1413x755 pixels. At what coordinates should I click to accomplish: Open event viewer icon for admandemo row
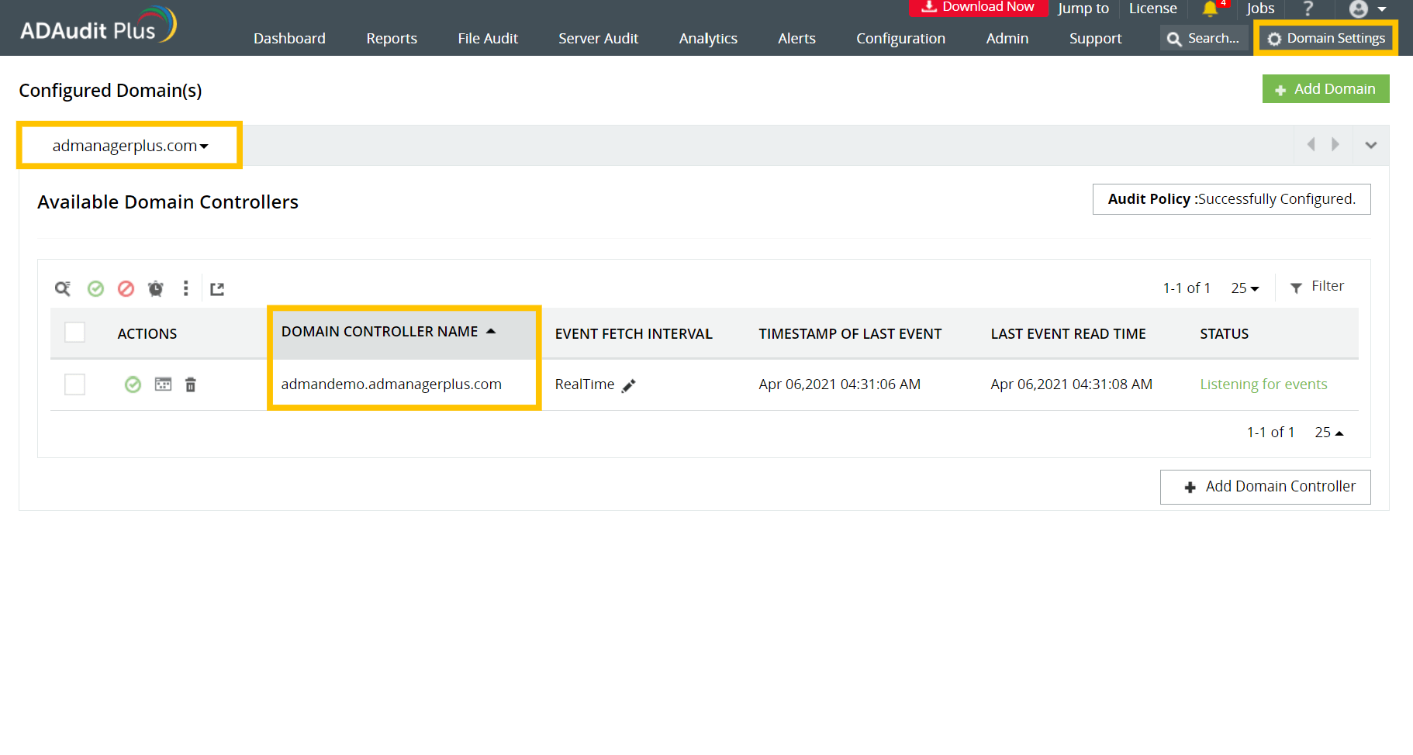[162, 384]
